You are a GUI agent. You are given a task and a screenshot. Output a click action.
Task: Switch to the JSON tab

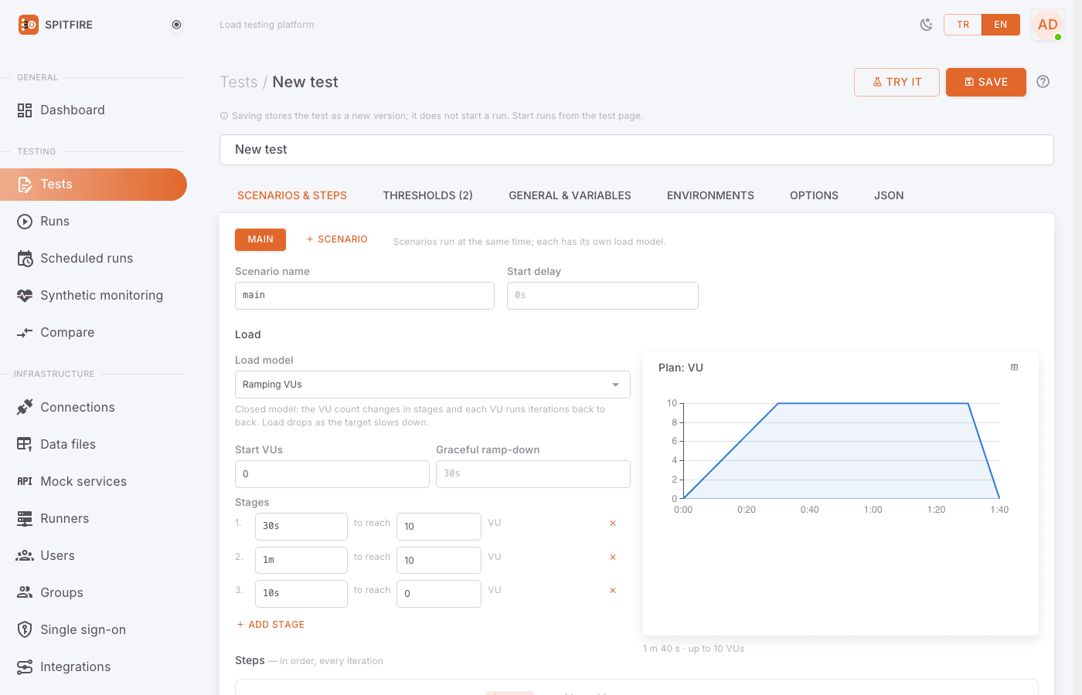coord(889,196)
